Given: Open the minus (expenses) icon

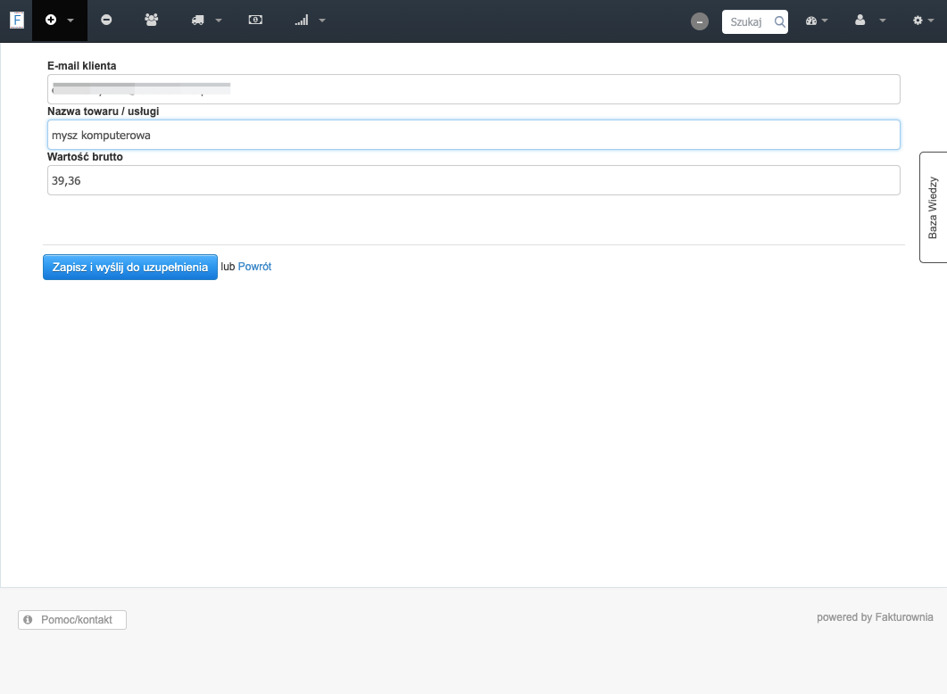Looking at the screenshot, I should 106,20.
